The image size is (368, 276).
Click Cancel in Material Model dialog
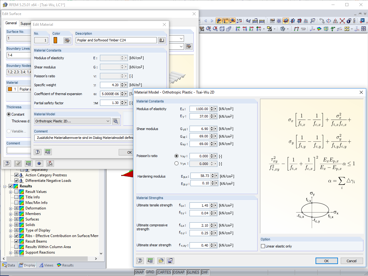pyautogui.click(x=351, y=261)
